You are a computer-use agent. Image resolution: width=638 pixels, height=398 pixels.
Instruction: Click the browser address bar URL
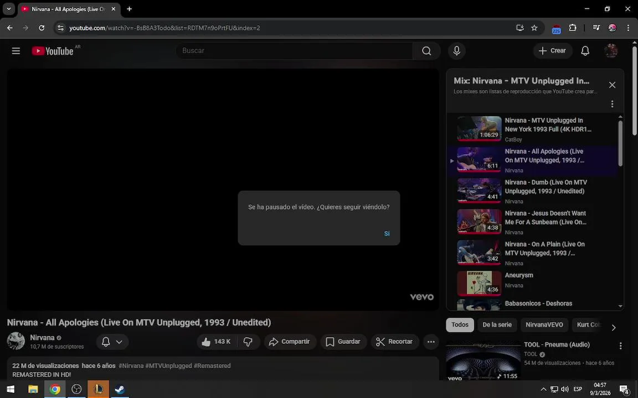[164, 28]
